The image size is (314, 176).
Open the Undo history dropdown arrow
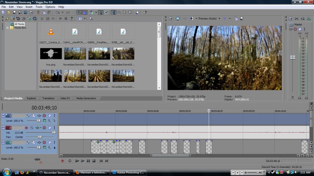tap(63, 12)
